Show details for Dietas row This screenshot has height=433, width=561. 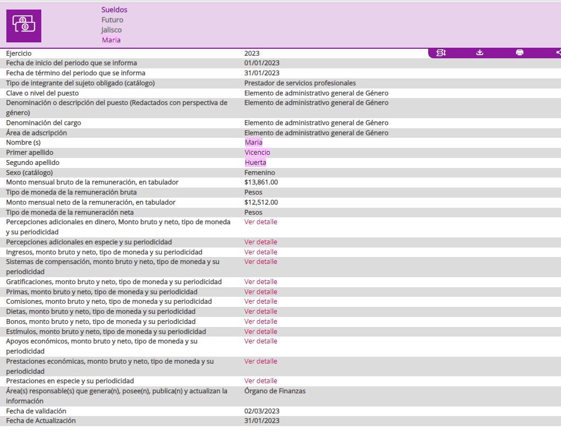pyautogui.click(x=260, y=312)
